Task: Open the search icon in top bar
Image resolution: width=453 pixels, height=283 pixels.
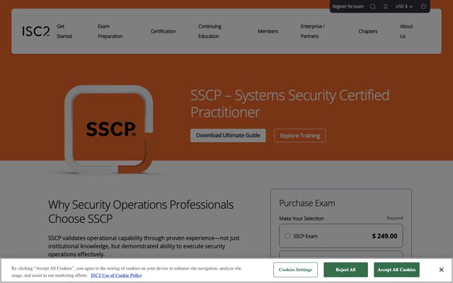Action: pos(373,6)
